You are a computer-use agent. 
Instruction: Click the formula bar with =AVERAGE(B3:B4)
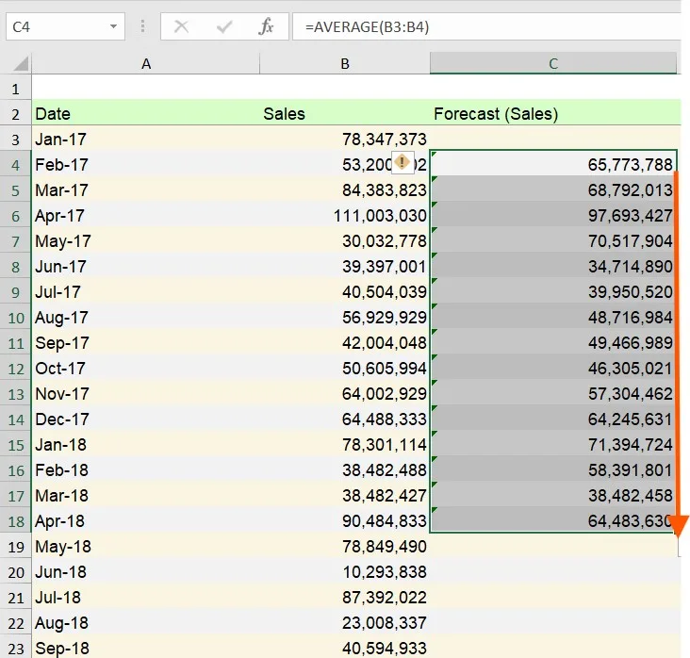tap(486, 26)
